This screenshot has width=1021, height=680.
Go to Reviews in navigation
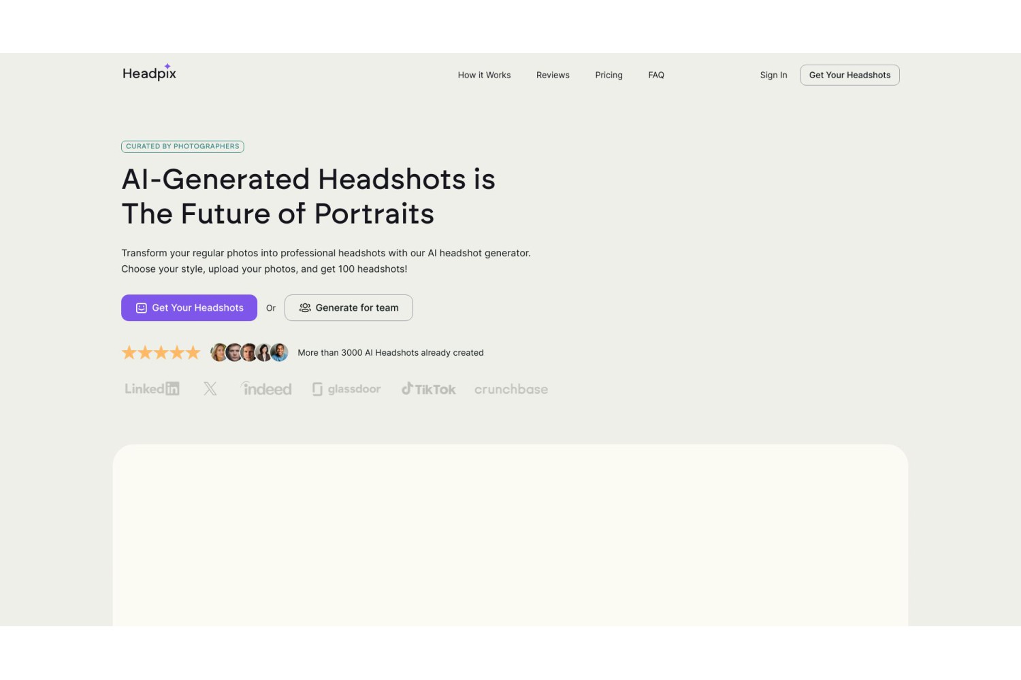pos(553,75)
